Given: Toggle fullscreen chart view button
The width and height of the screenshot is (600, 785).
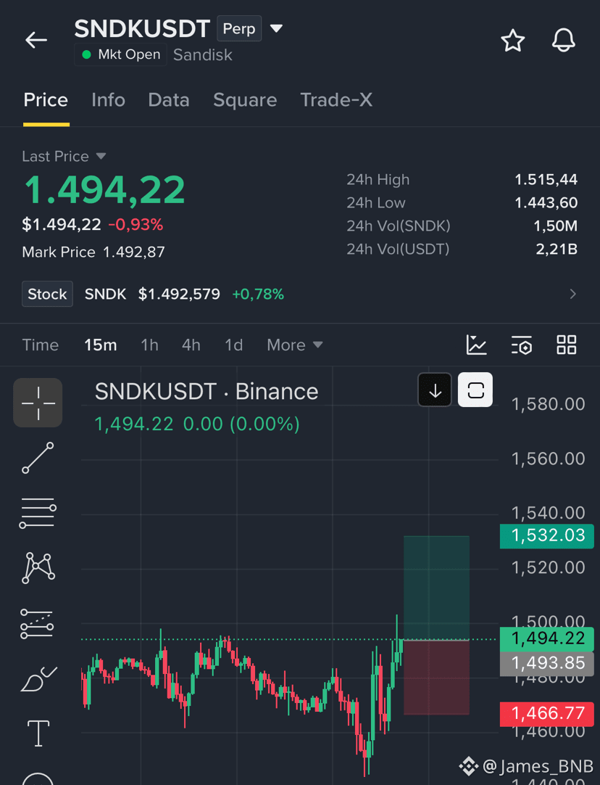Looking at the screenshot, I should [x=475, y=390].
